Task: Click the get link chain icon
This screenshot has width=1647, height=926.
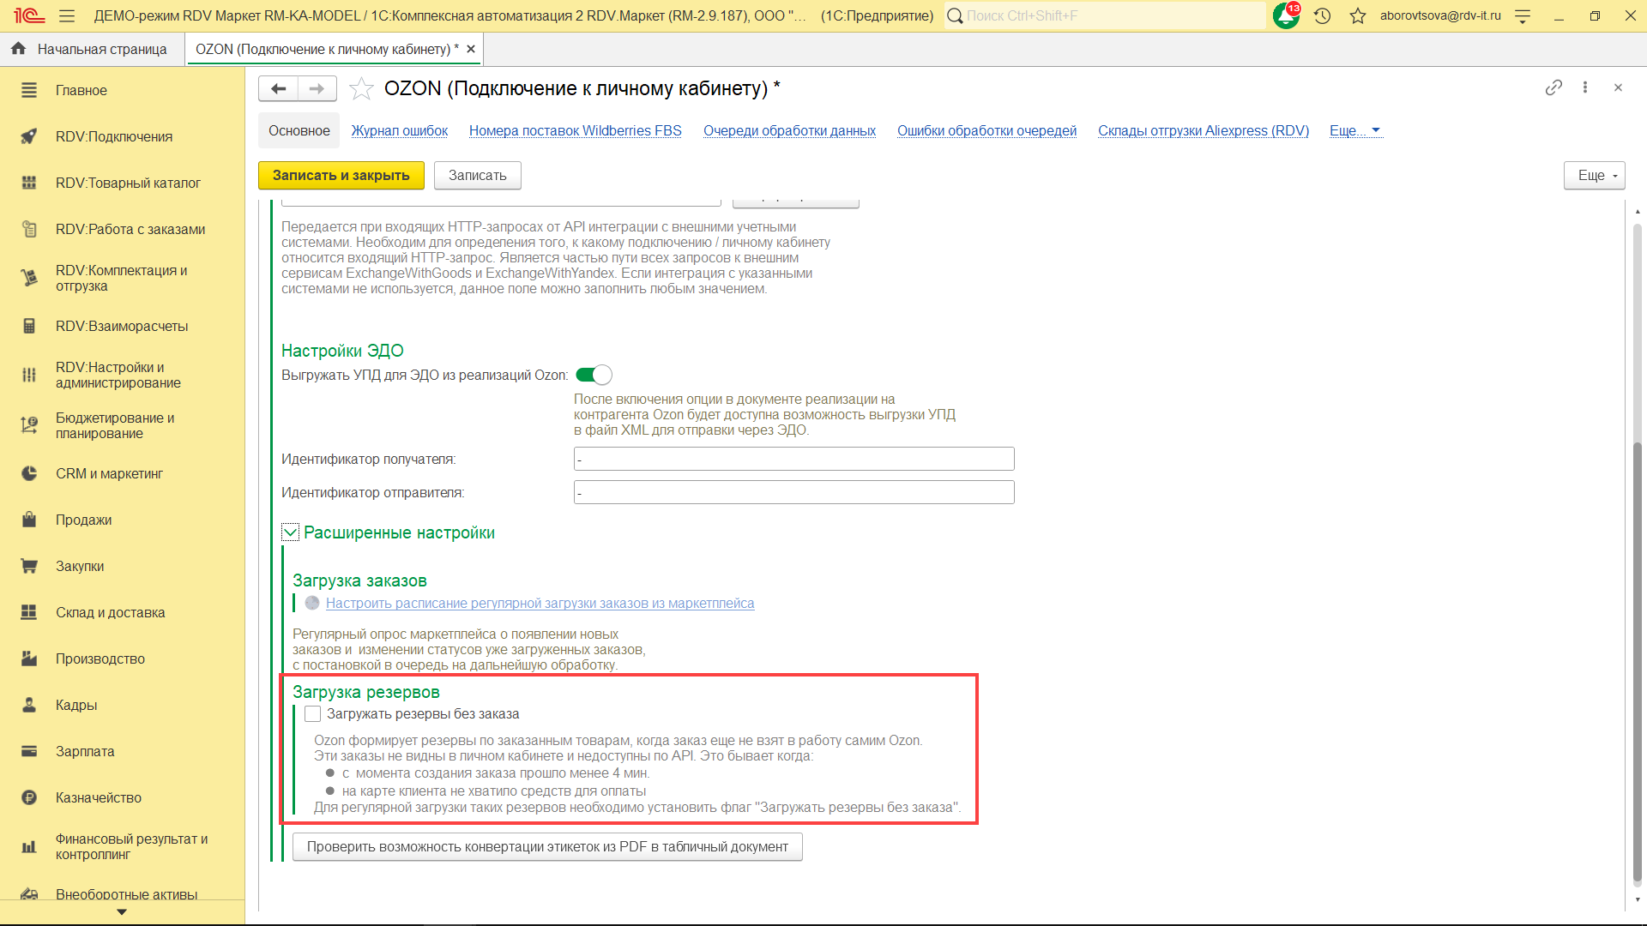Action: [x=1553, y=87]
